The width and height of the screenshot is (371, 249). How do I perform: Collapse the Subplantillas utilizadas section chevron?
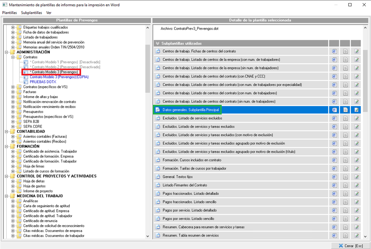(158, 43)
